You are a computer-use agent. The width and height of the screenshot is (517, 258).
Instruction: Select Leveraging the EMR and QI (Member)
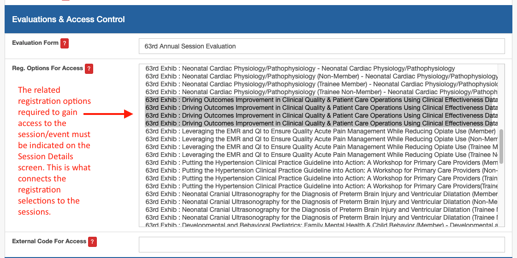(321, 132)
